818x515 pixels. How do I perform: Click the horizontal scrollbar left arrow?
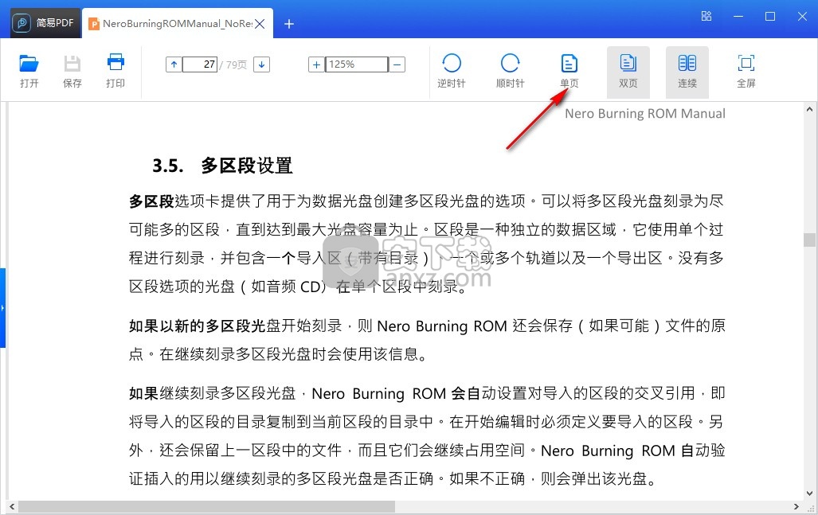coord(12,507)
